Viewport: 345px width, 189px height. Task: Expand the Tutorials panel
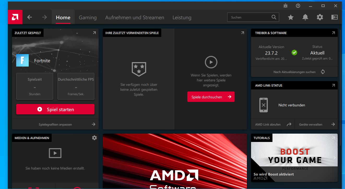(x=333, y=138)
